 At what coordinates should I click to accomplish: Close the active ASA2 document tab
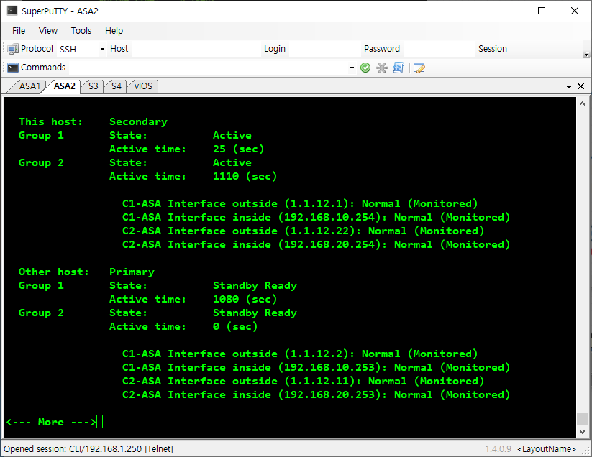(581, 86)
